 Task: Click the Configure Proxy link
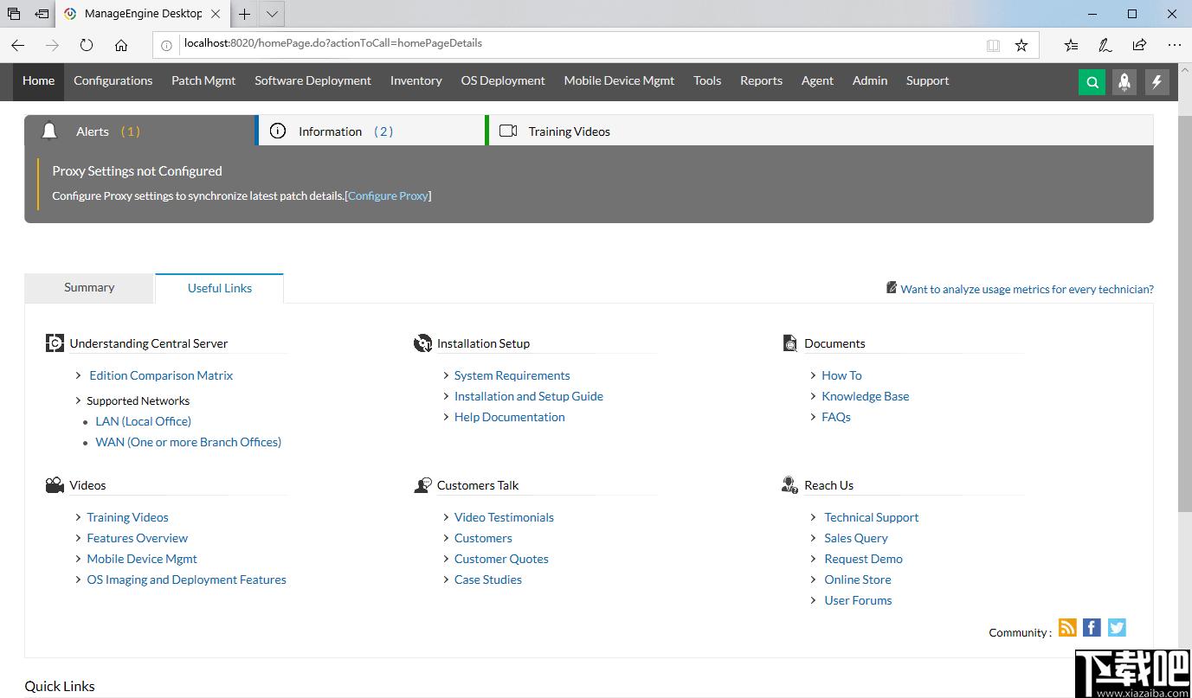tap(388, 195)
